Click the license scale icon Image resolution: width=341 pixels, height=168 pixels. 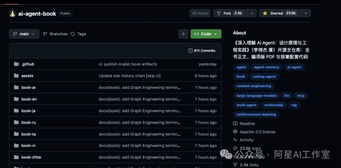pos(235,132)
